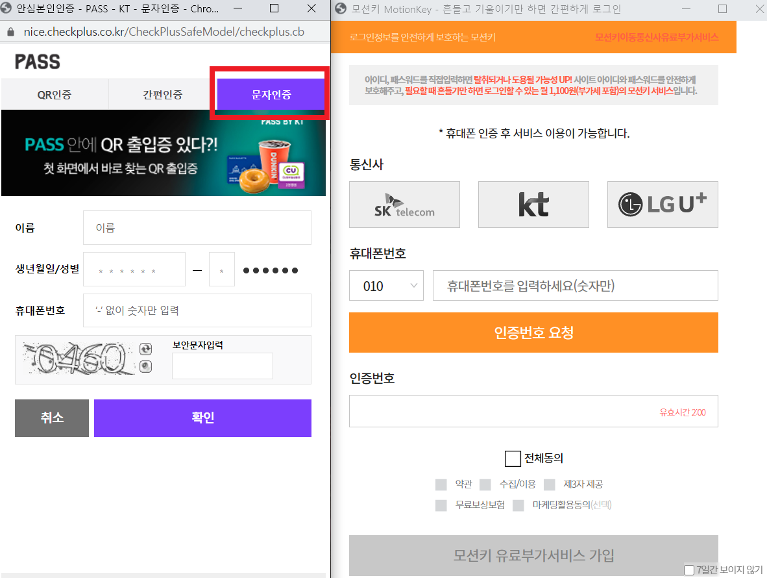Viewport: 767px width, 578px height.
Task: Maximize the MotionKey window
Action: (722, 9)
